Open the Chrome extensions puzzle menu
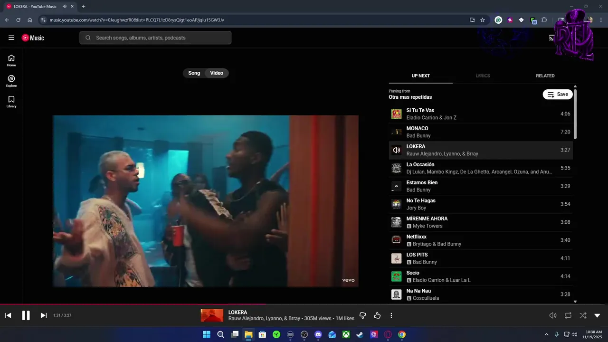Image resolution: width=608 pixels, height=342 pixels. pos(544,20)
